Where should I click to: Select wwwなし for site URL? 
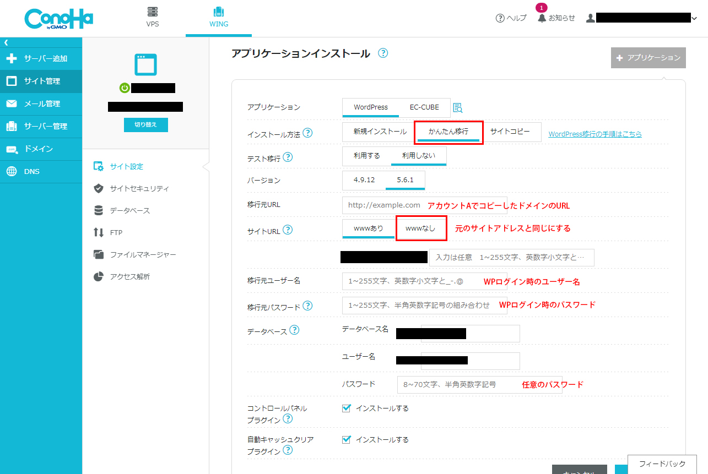(x=420, y=228)
